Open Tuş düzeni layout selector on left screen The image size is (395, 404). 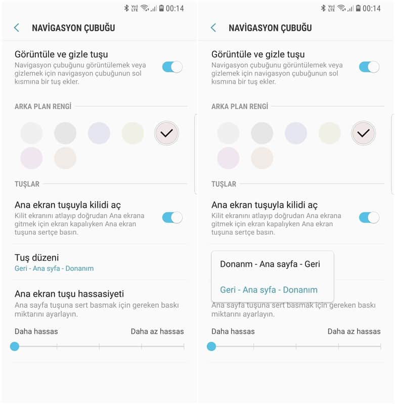pyautogui.click(x=100, y=262)
